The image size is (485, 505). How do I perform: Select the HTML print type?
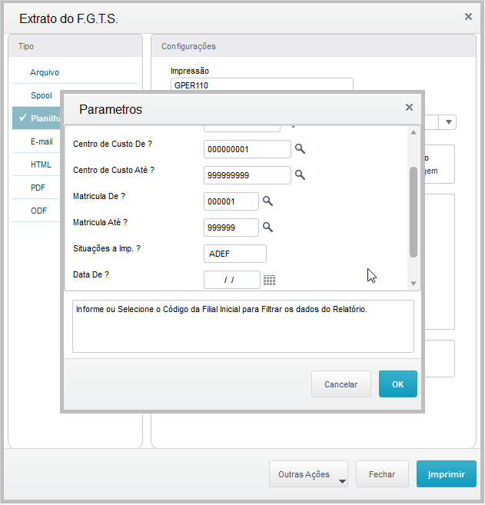[x=41, y=165]
